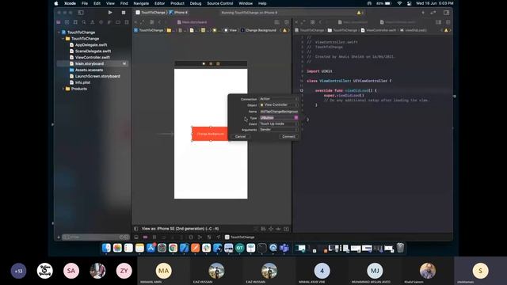Open Finder from the Dock
This screenshot has width=507, height=285.
pyautogui.click(x=106, y=248)
